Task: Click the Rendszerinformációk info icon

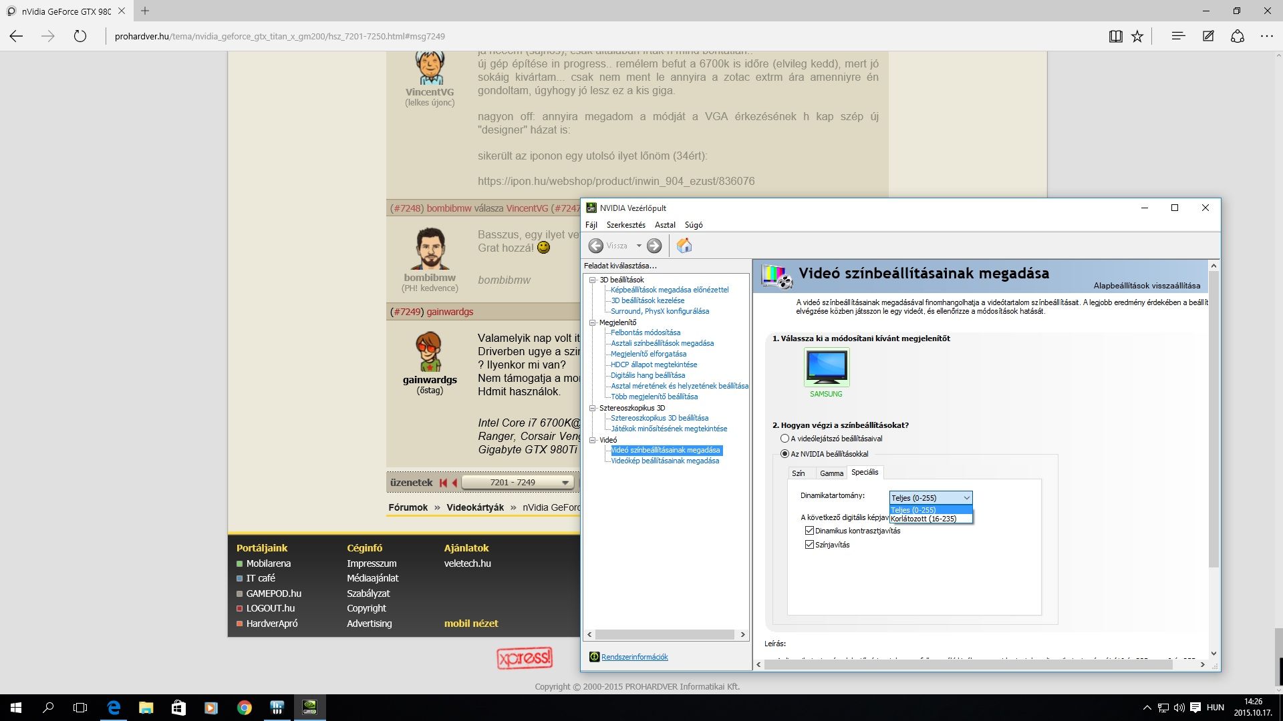Action: click(x=594, y=657)
